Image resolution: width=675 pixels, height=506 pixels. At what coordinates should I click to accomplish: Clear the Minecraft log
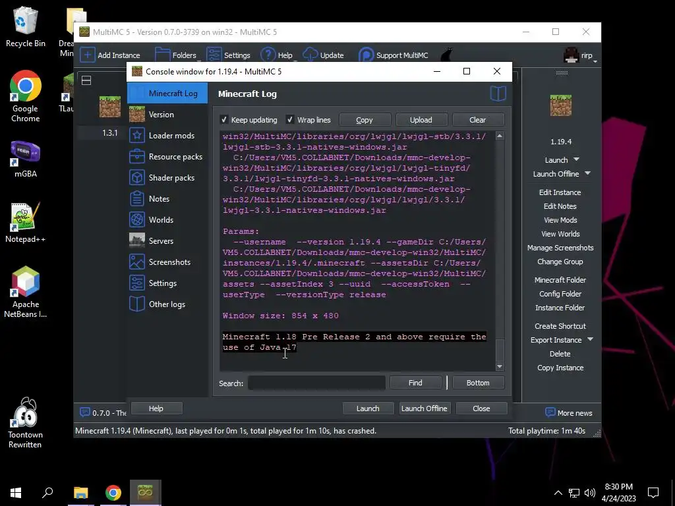478,120
